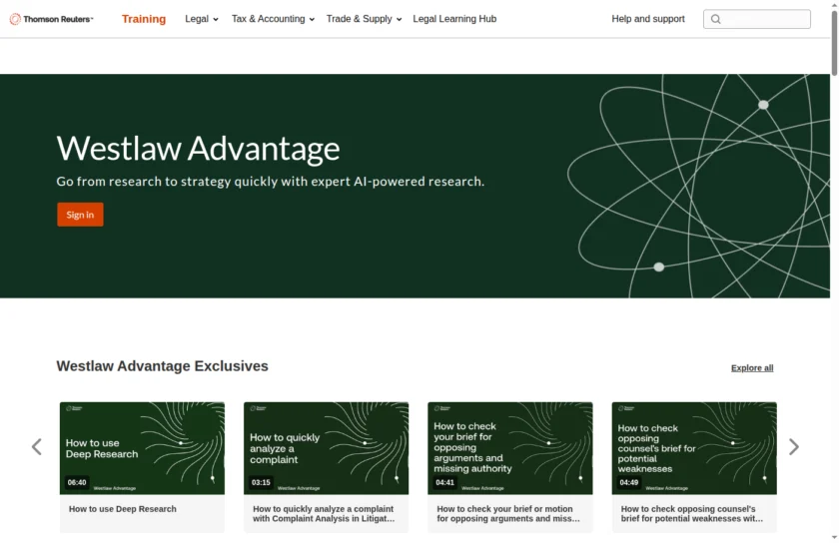
Task: Expand the Legal dropdown menu
Action: (201, 19)
